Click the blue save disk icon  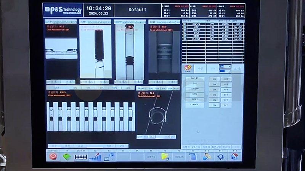[193, 157]
